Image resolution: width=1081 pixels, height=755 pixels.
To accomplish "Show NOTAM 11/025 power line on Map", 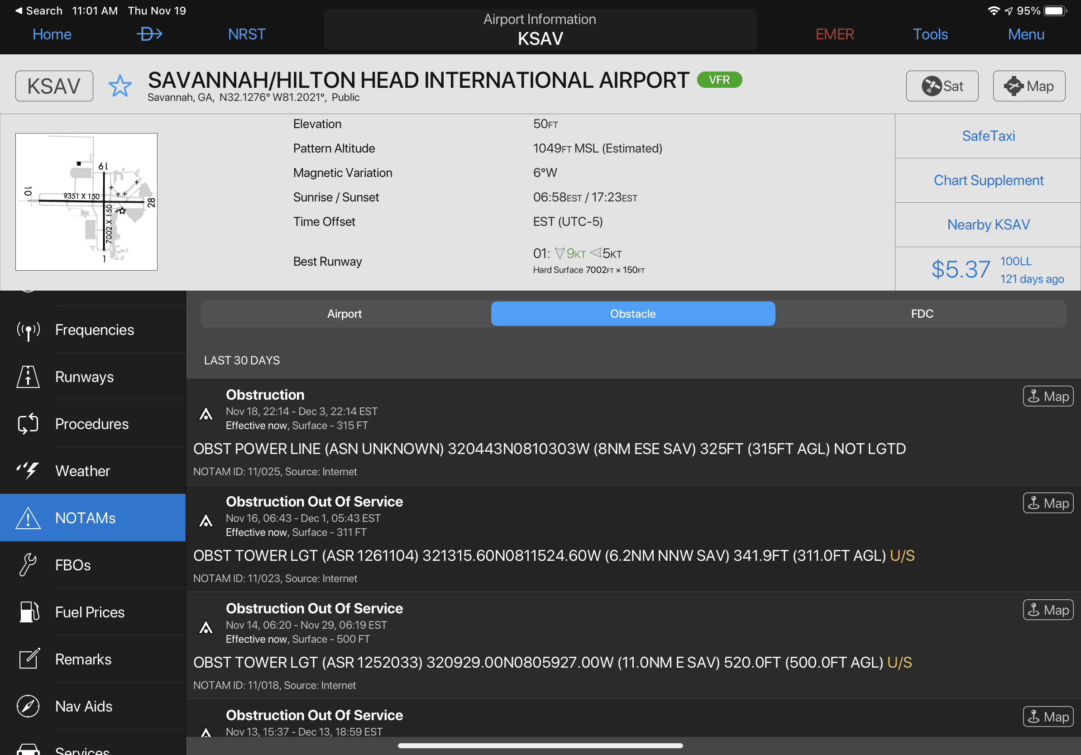I will pyautogui.click(x=1048, y=397).
